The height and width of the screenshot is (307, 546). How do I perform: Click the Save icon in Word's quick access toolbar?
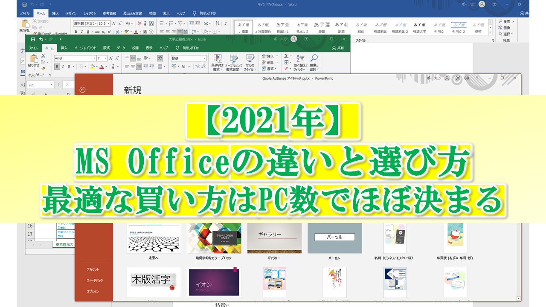pyautogui.click(x=24, y=4)
